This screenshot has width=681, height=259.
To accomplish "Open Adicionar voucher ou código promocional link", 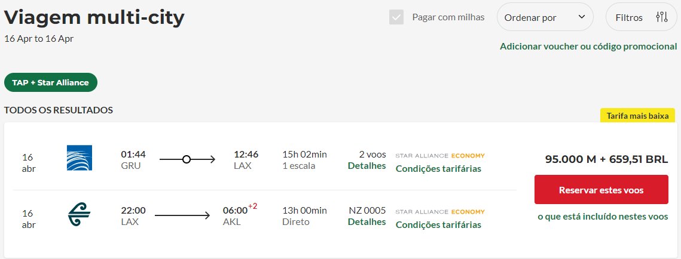I will point(588,47).
